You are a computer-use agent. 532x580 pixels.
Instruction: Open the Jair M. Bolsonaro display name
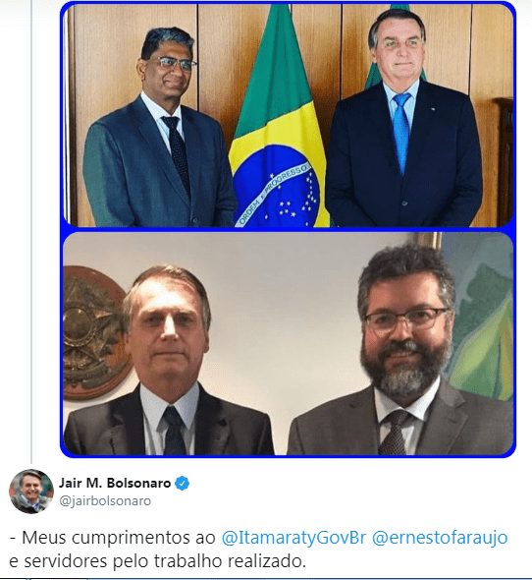coord(115,483)
